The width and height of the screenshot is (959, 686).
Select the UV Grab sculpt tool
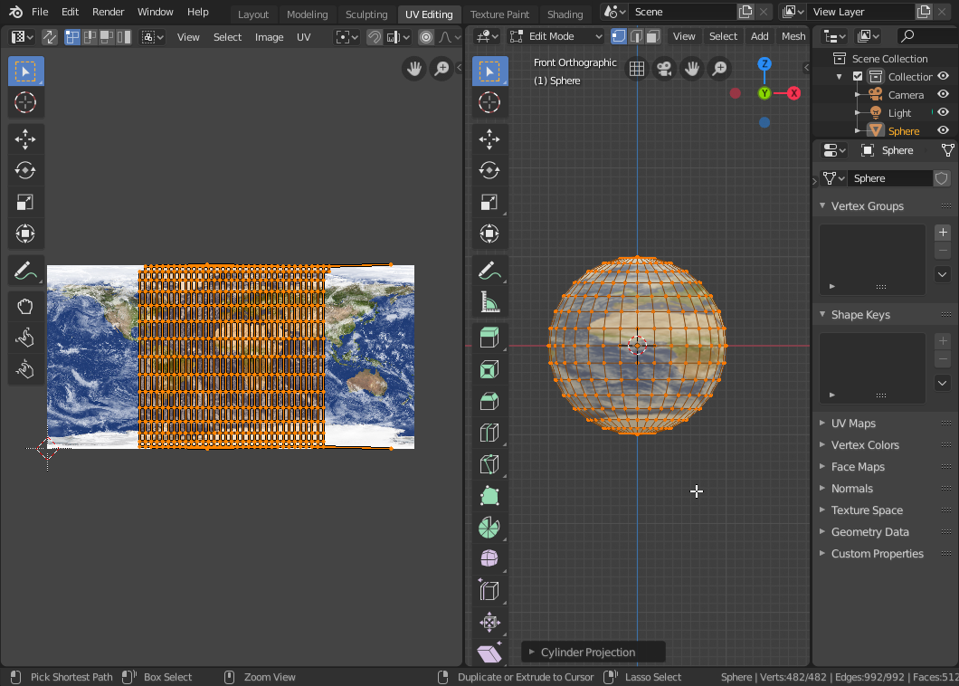24,307
